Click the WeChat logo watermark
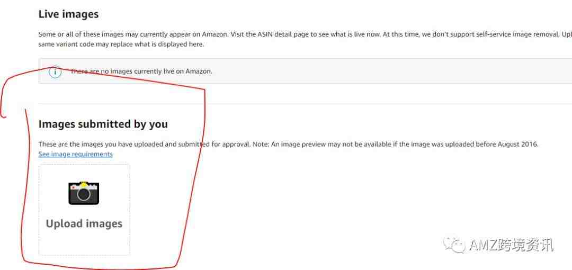Screen dimensions: 572x270 click(x=454, y=245)
